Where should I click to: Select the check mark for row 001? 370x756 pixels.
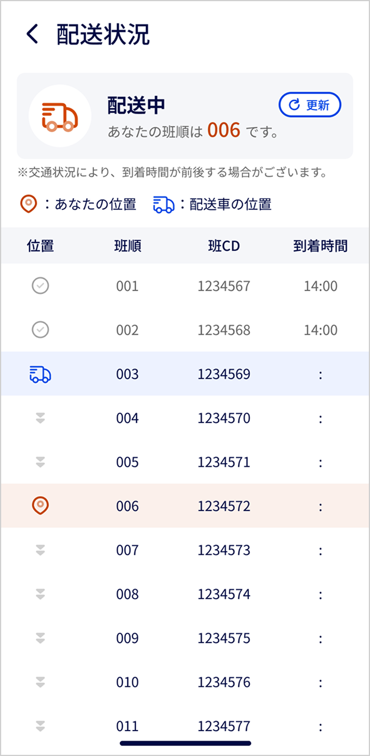[x=40, y=286]
